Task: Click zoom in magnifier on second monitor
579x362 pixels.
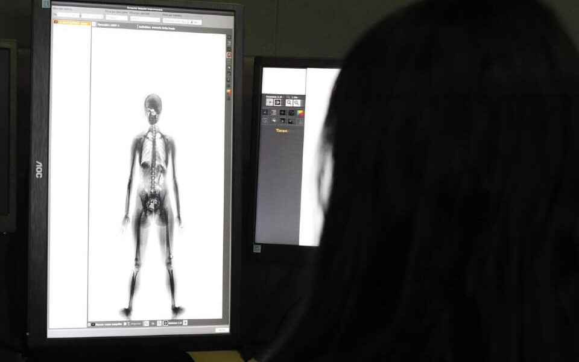Action: (297, 103)
